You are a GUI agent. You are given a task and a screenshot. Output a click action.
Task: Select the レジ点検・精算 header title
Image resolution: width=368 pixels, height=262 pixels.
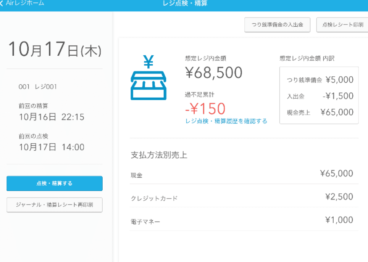(186, 3)
